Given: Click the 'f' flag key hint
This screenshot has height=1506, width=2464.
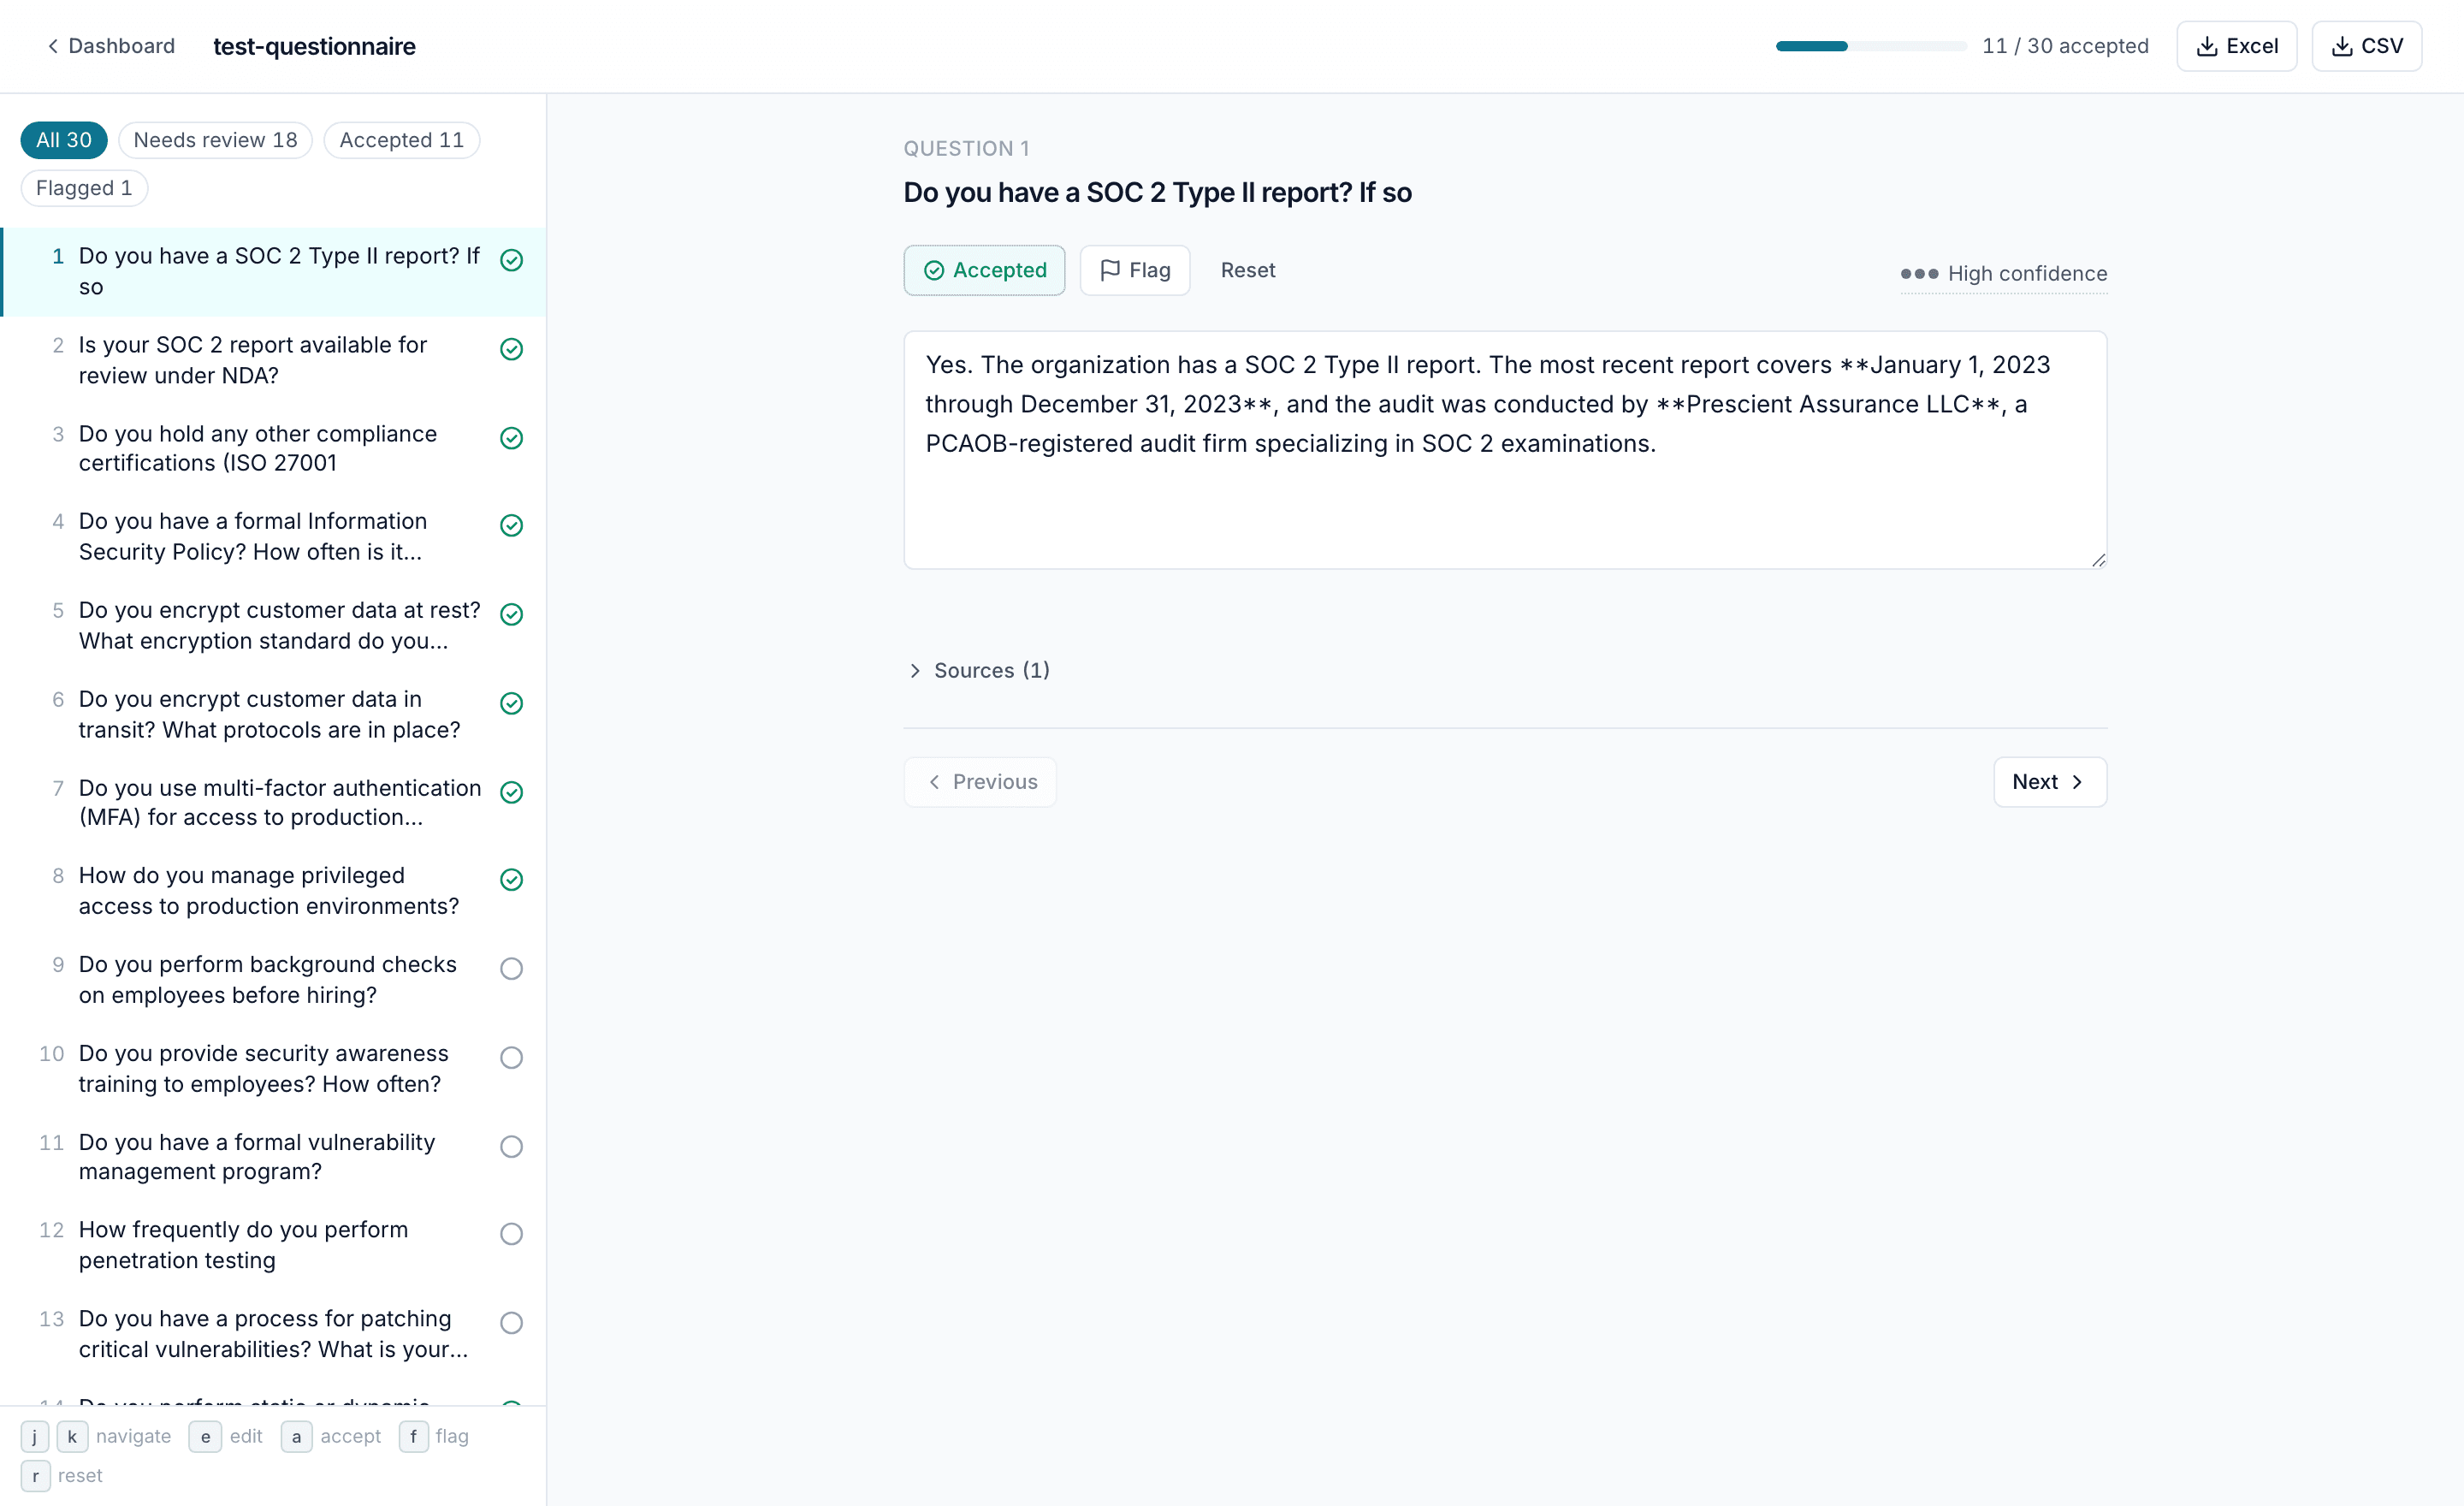Looking at the screenshot, I should click(x=413, y=1436).
